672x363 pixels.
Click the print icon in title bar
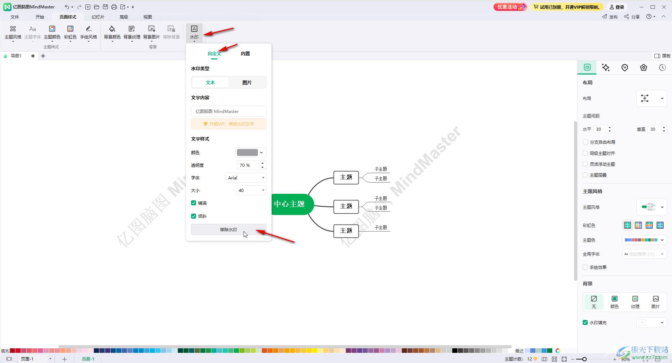click(x=114, y=7)
